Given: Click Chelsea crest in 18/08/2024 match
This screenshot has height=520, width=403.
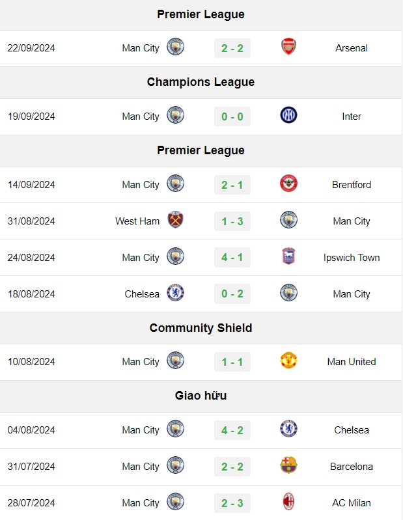Looking at the screenshot, I should (x=176, y=292).
